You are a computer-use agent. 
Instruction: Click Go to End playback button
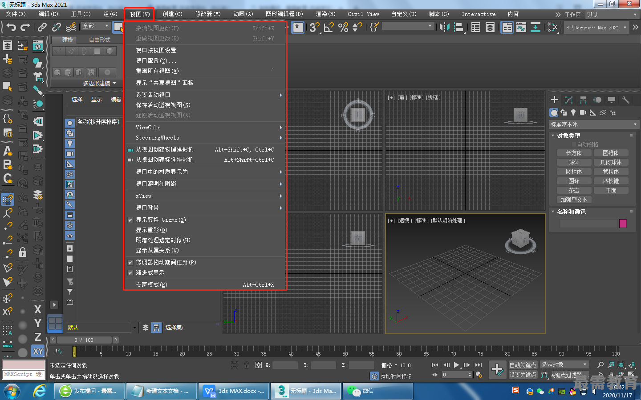(479, 365)
